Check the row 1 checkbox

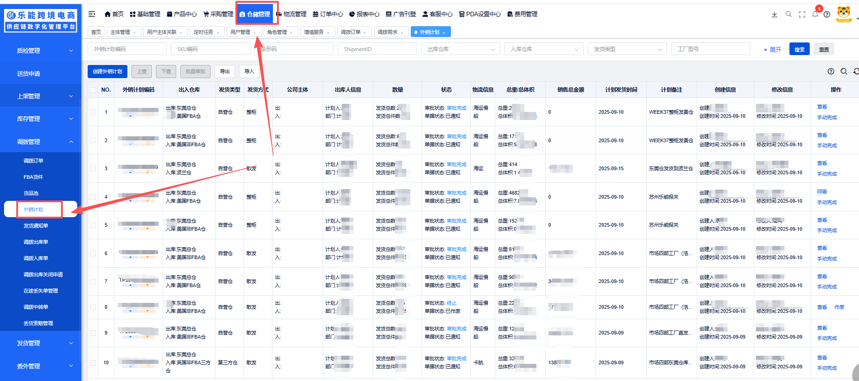coord(93,112)
